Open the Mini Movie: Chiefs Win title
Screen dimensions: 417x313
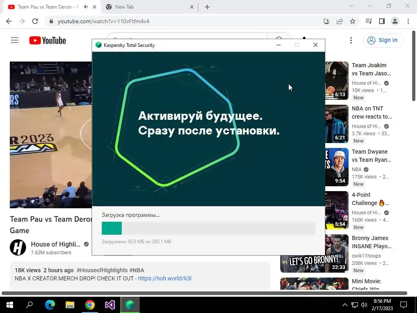[x=367, y=284]
